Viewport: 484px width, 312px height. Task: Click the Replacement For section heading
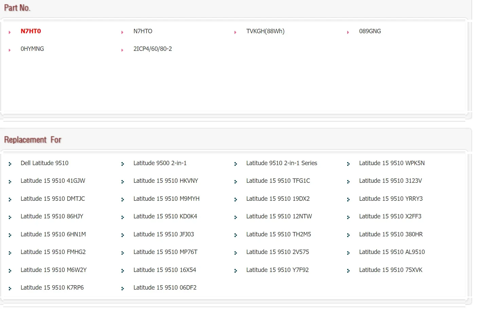[33, 140]
